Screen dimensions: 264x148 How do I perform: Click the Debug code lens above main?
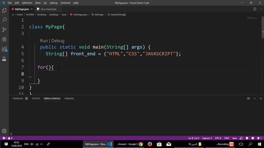click(x=58, y=41)
